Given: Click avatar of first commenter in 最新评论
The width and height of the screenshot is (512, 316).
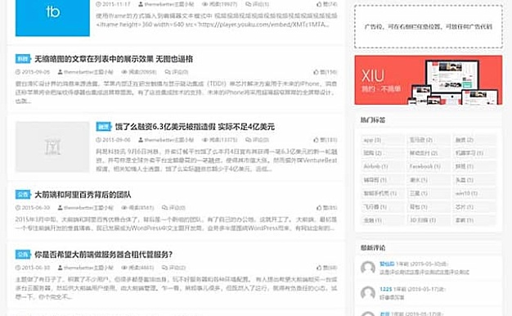Looking at the screenshot, I should [x=368, y=268].
